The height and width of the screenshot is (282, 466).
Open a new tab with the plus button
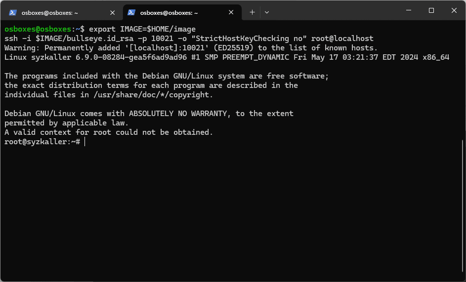point(252,12)
